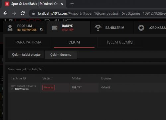Click the Son para çekme talepleri heading
166x120 pixels.
point(26,69)
